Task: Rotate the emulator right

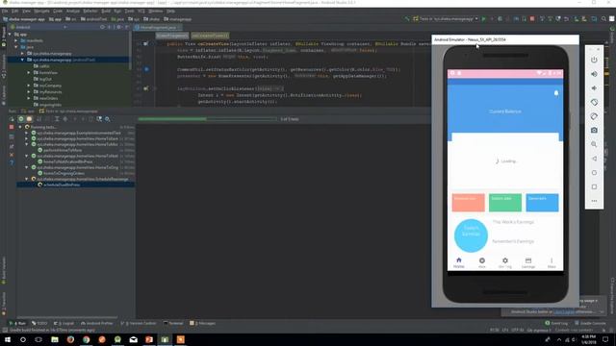Action: pyautogui.click(x=594, y=116)
